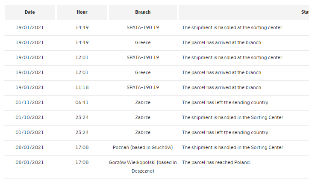Click the Branch column header
309x185 pixels.
[143, 12]
